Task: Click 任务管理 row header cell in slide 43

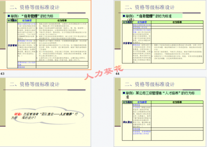Action: coord(12,45)
